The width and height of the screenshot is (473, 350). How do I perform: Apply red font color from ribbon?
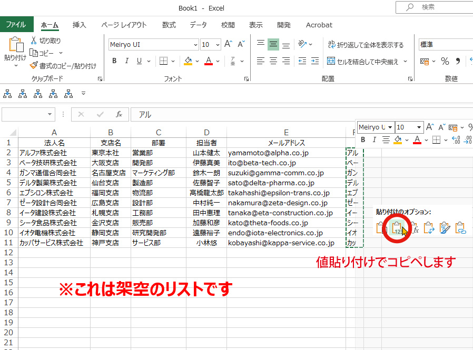pos(209,61)
